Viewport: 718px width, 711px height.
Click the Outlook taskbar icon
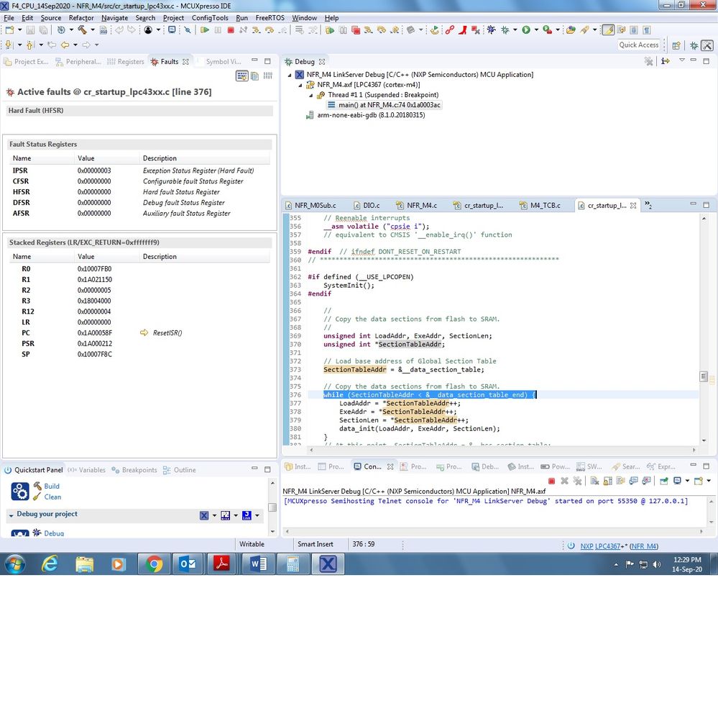point(188,563)
